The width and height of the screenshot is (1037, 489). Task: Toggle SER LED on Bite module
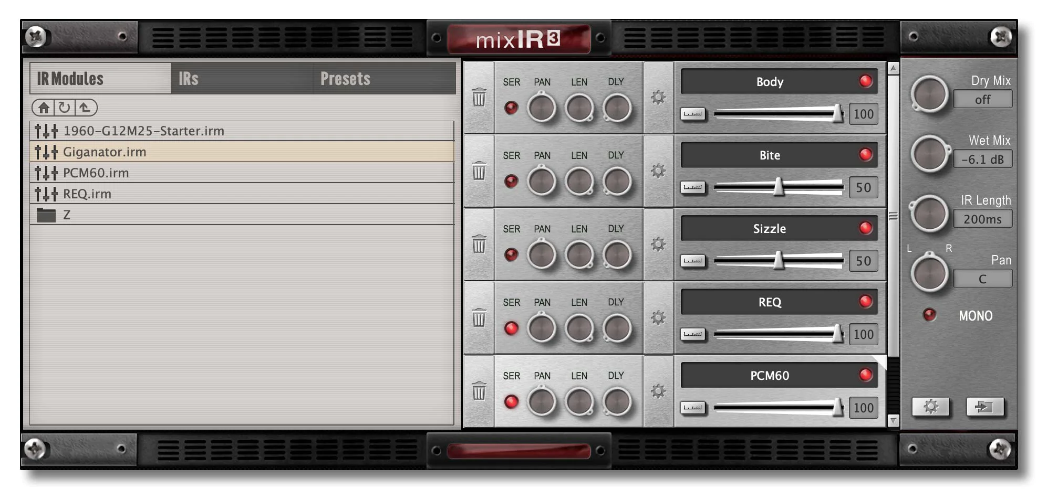click(x=511, y=182)
